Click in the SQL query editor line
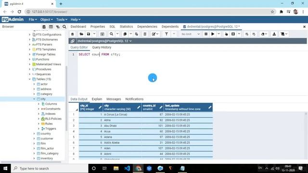 (x=192, y=54)
